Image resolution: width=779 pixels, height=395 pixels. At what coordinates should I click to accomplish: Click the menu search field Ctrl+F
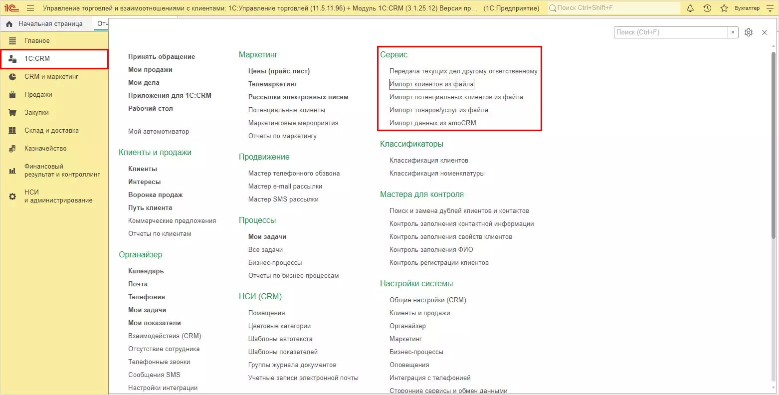point(671,32)
